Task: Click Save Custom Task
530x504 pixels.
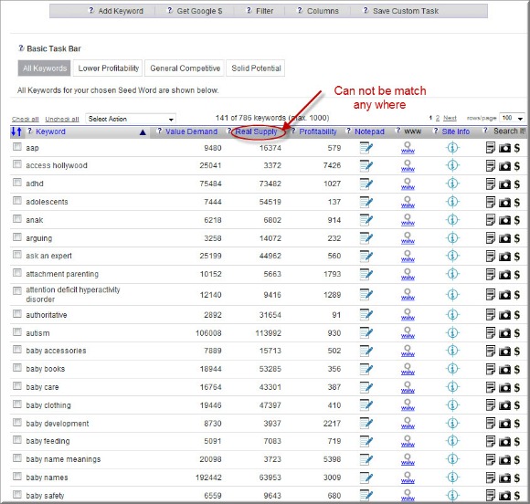Action: 406,11
